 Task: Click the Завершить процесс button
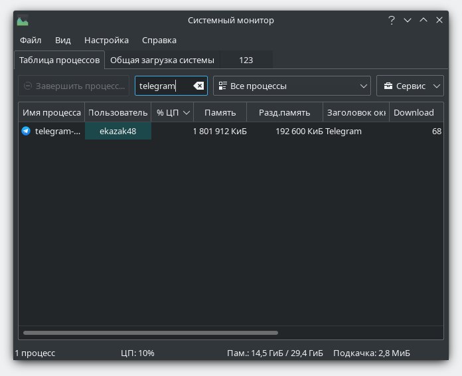coord(74,86)
